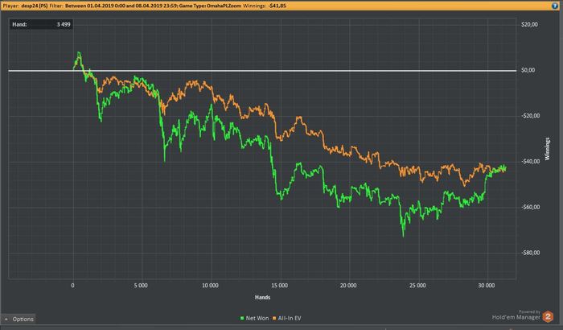Expand the Options panel
The height and width of the screenshot is (330, 563).
[18, 319]
